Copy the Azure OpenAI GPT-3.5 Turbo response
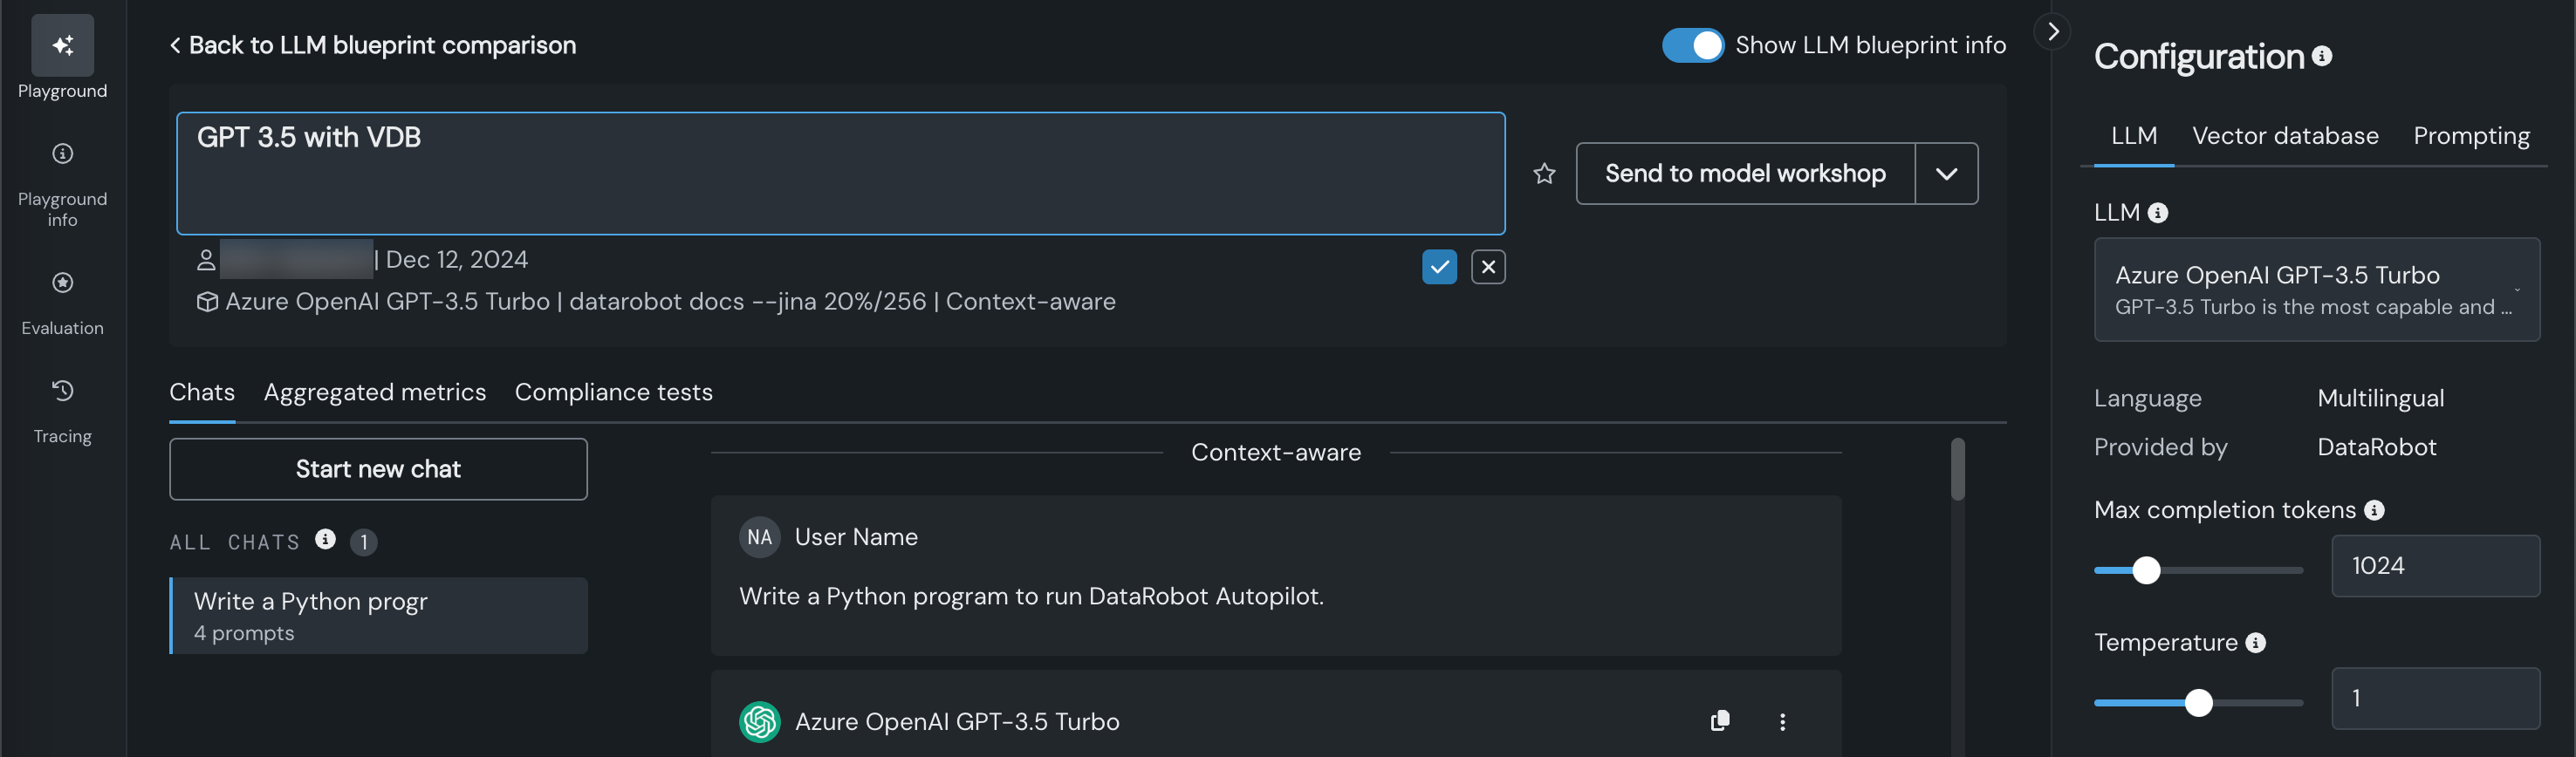 pyautogui.click(x=1719, y=721)
